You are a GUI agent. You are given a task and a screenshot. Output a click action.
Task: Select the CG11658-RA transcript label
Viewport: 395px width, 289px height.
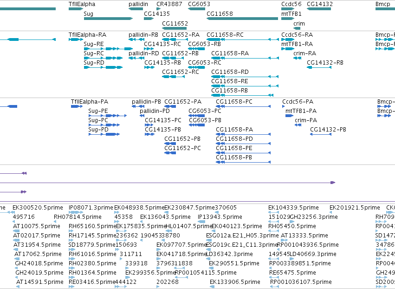click(x=230, y=53)
